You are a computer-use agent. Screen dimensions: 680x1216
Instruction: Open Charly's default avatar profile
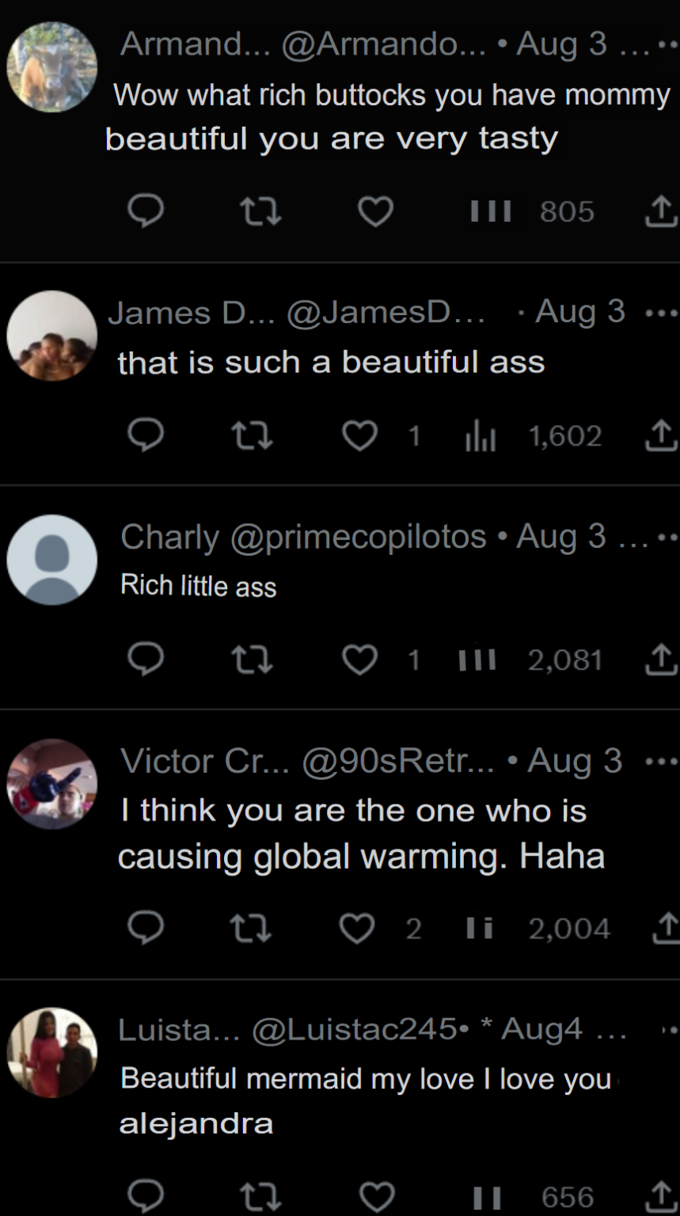pos(52,560)
